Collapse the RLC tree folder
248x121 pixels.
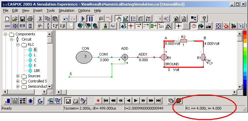tap(18, 45)
